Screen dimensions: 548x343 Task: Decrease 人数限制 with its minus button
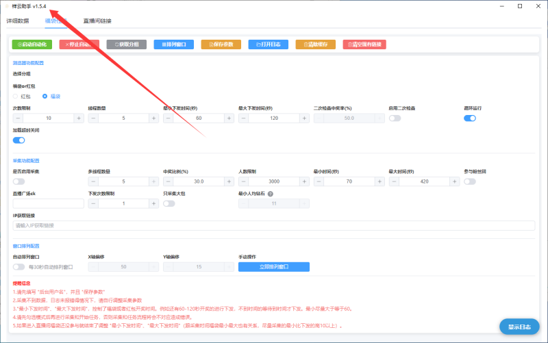244,181
